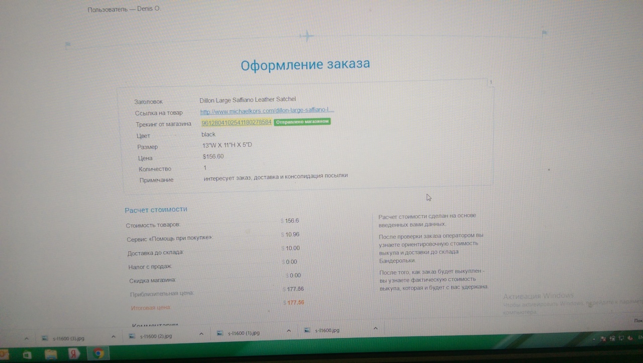Open tracking number 9612804102541180278584
The height and width of the screenshot is (363, 643).
pyautogui.click(x=236, y=122)
